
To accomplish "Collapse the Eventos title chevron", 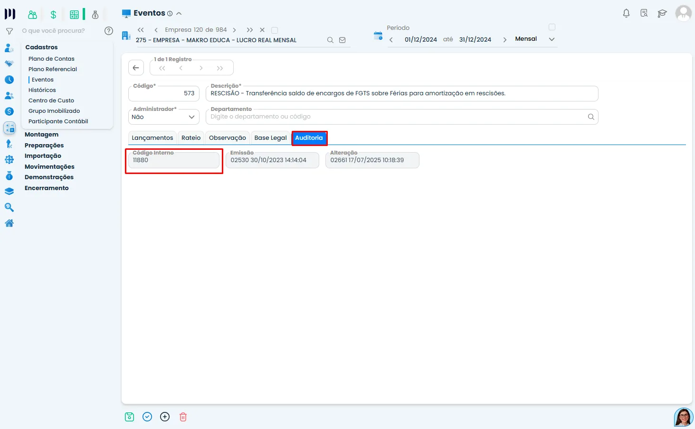I will pyautogui.click(x=179, y=14).
